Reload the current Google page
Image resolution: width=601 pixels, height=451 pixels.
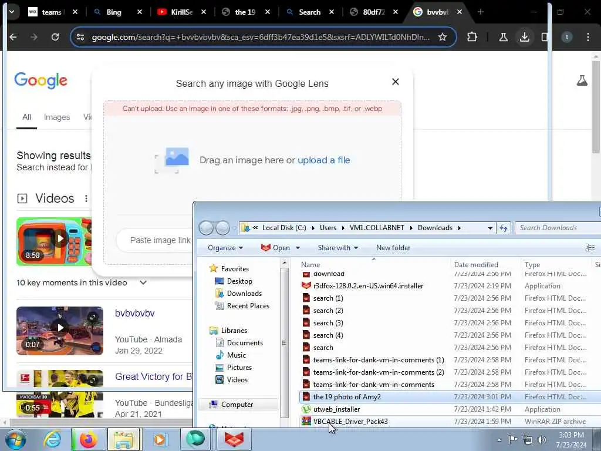click(x=55, y=37)
